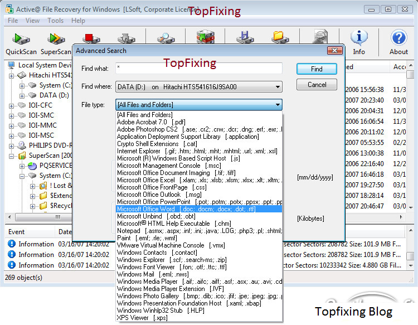Image resolution: width=418 pixels, height=325 pixels.
Task: Select Windows Media Player file type
Action: point(199,282)
